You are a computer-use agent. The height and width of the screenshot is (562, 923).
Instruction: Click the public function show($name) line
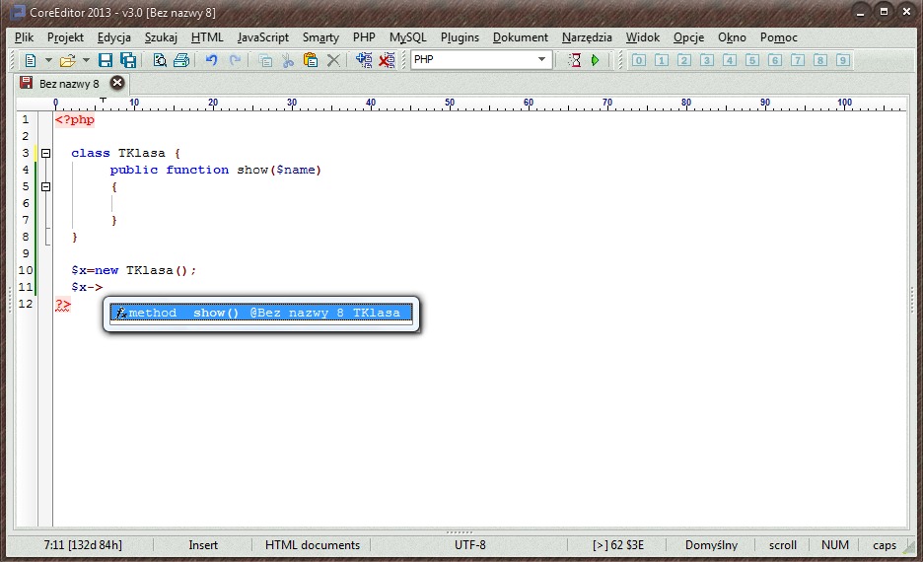pyautogui.click(x=215, y=170)
